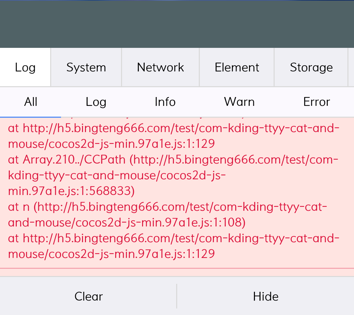The height and width of the screenshot is (315, 354).
Task: Select the main Log panel tab
Action: (25, 68)
